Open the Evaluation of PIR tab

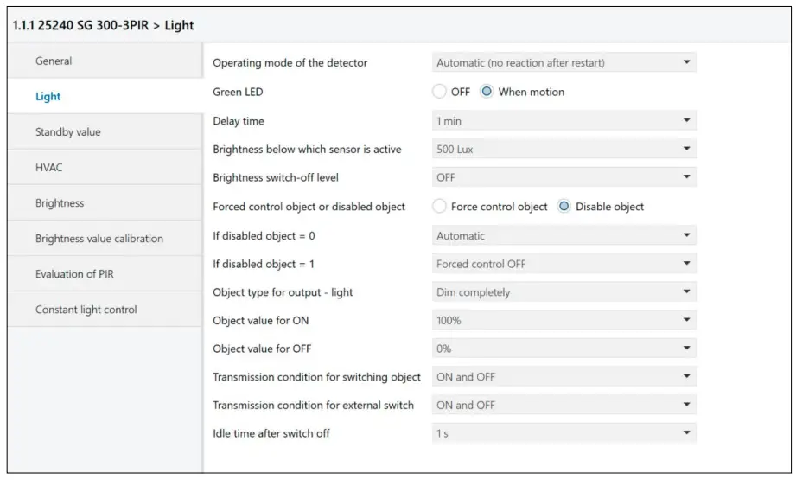coord(74,274)
